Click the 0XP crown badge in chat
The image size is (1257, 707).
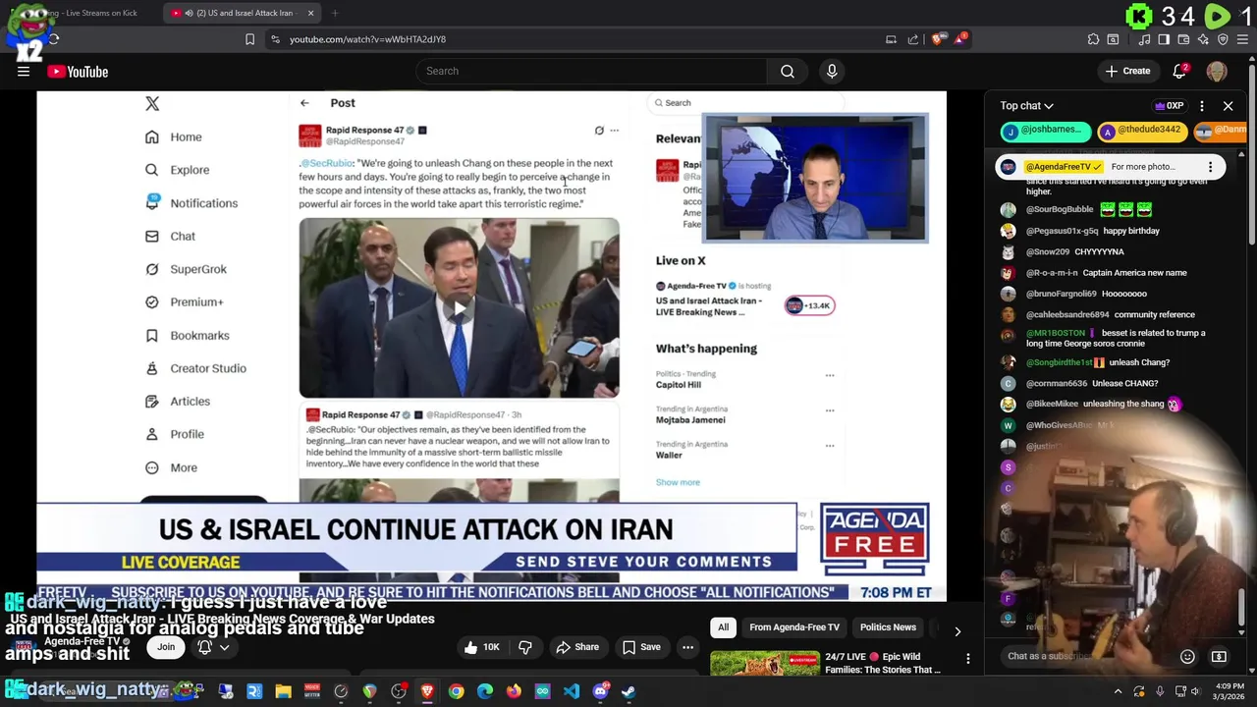[x=1170, y=106]
